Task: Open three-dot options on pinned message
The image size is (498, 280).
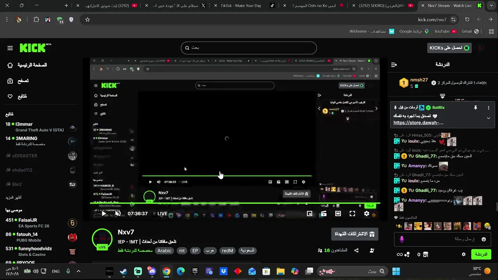Action: (489, 108)
